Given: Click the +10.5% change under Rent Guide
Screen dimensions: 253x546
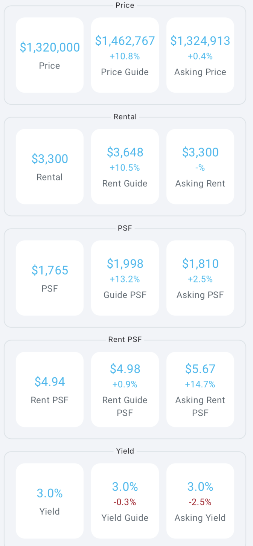Looking at the screenshot, I should pyautogui.click(x=125, y=168).
